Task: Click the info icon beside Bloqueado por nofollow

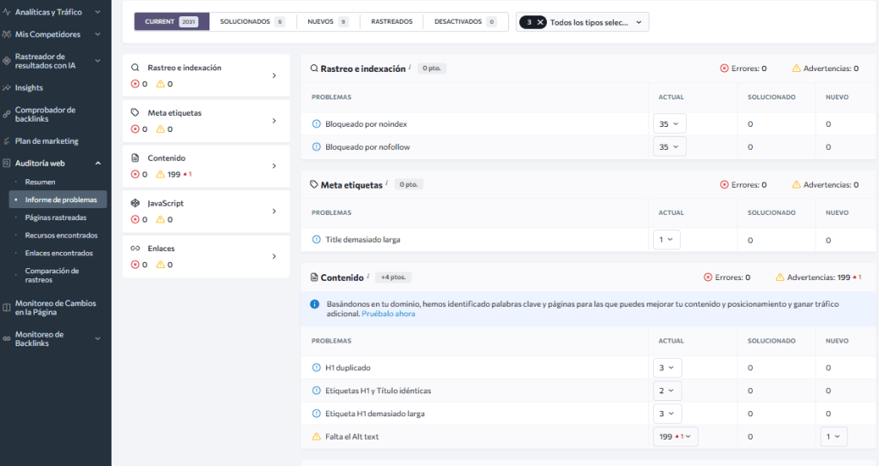Action: tap(316, 147)
